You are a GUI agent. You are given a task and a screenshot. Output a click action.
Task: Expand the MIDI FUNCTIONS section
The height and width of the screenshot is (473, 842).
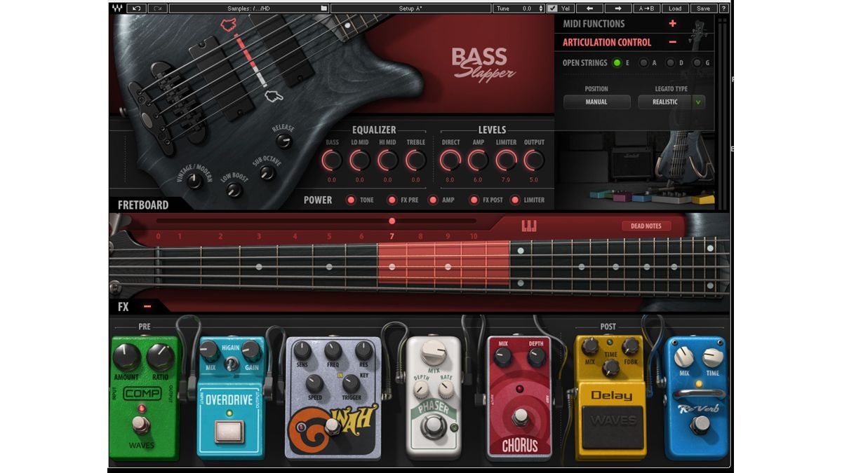click(673, 23)
